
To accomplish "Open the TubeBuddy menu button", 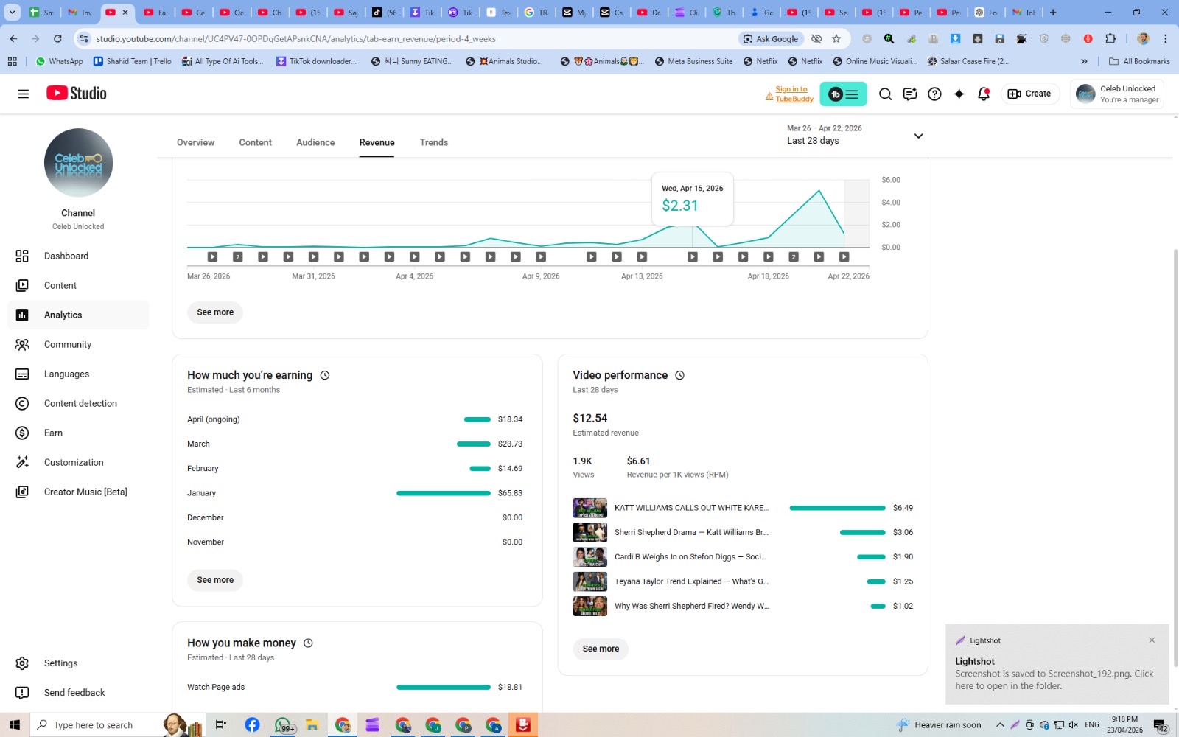I will [843, 94].
